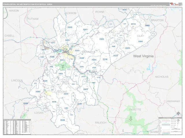Screen dimensions: 185x138
Task: Select the CALHOUN county label
Action: [x=125, y=9]
